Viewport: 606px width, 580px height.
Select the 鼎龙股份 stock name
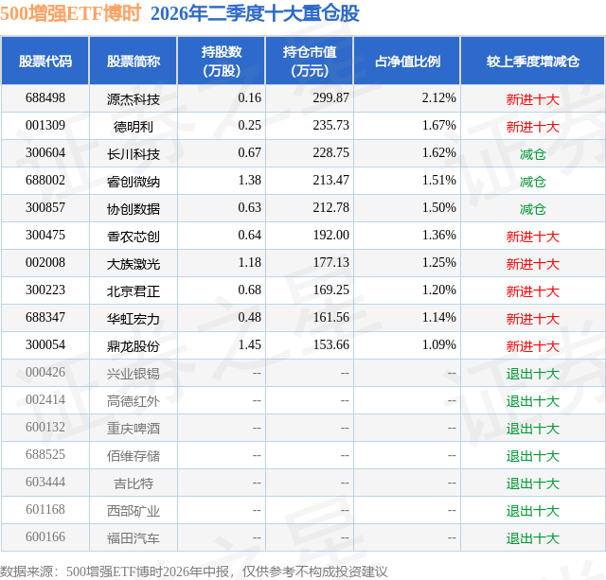point(134,346)
